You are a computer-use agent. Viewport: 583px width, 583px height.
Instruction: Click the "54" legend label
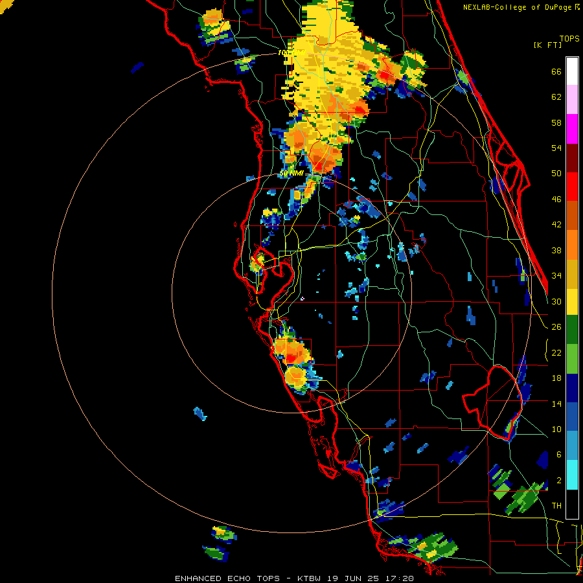pyautogui.click(x=556, y=148)
